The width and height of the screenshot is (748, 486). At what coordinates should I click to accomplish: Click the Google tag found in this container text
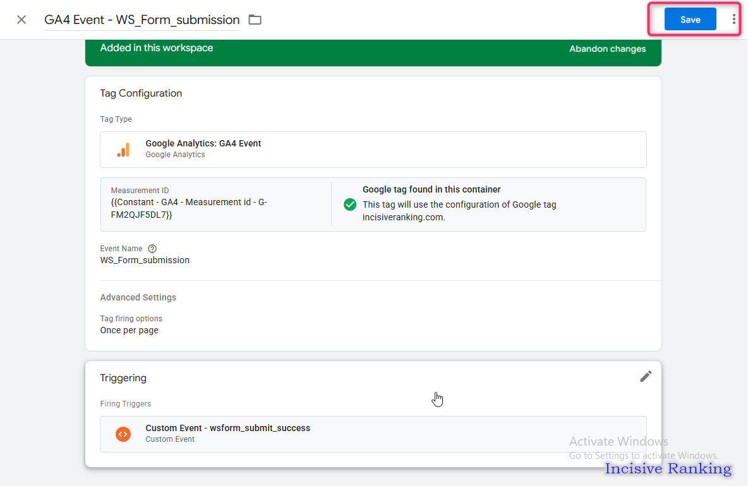click(x=431, y=189)
